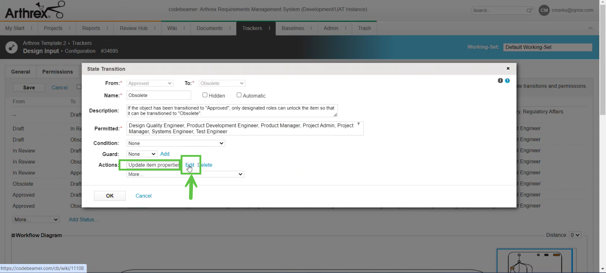Collapse the navigation bar with chevron

590,28
